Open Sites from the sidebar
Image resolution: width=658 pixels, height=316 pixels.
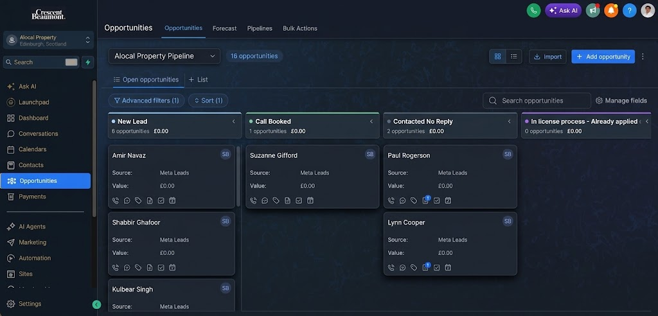20,274
